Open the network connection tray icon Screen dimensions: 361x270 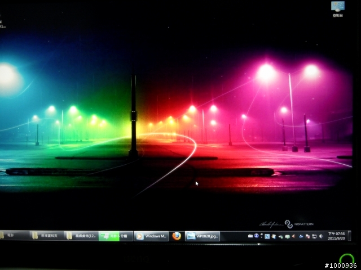tap(314, 236)
